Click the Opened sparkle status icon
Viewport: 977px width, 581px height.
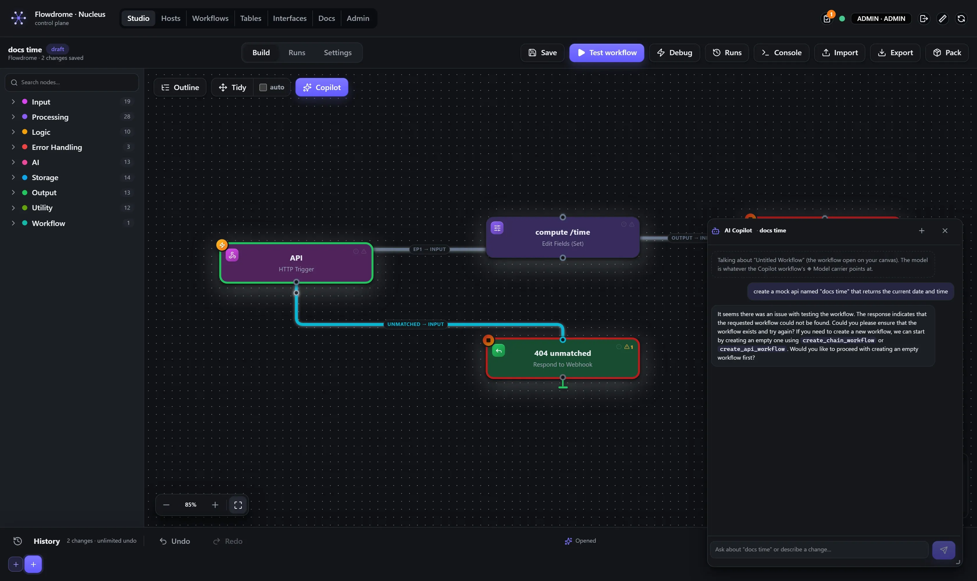(x=568, y=541)
